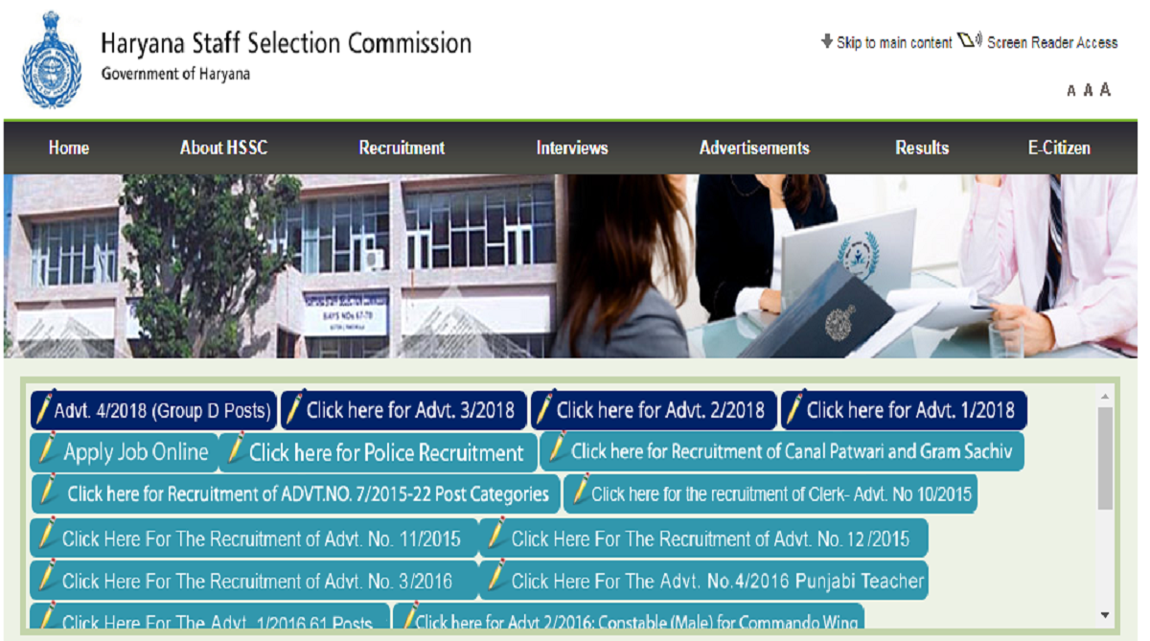Click pencil icon beside Canal Patwari recruitment
The image size is (1150, 641).
click(557, 448)
